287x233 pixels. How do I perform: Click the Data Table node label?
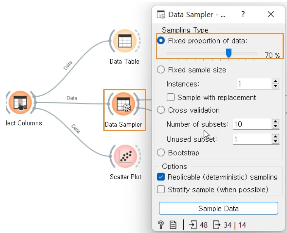tap(124, 61)
